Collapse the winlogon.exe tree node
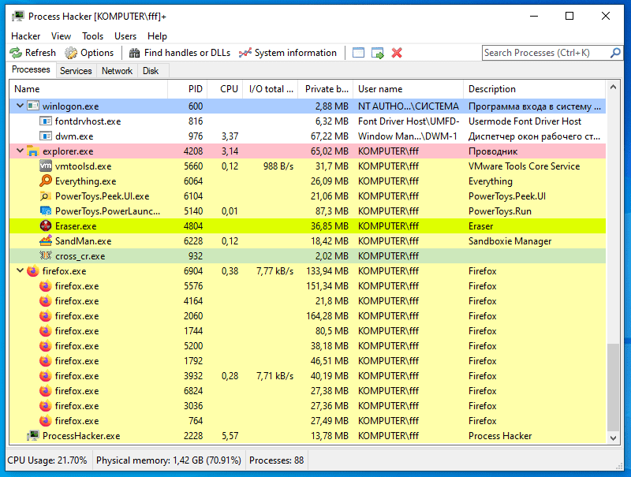The width and height of the screenshot is (631, 477). click(x=20, y=106)
